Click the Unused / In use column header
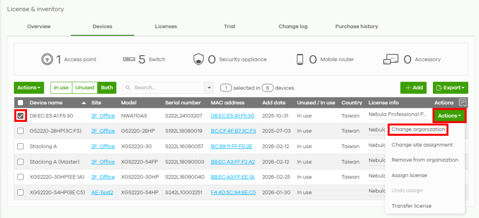The height and width of the screenshot is (218, 479). pyautogui.click(x=316, y=103)
